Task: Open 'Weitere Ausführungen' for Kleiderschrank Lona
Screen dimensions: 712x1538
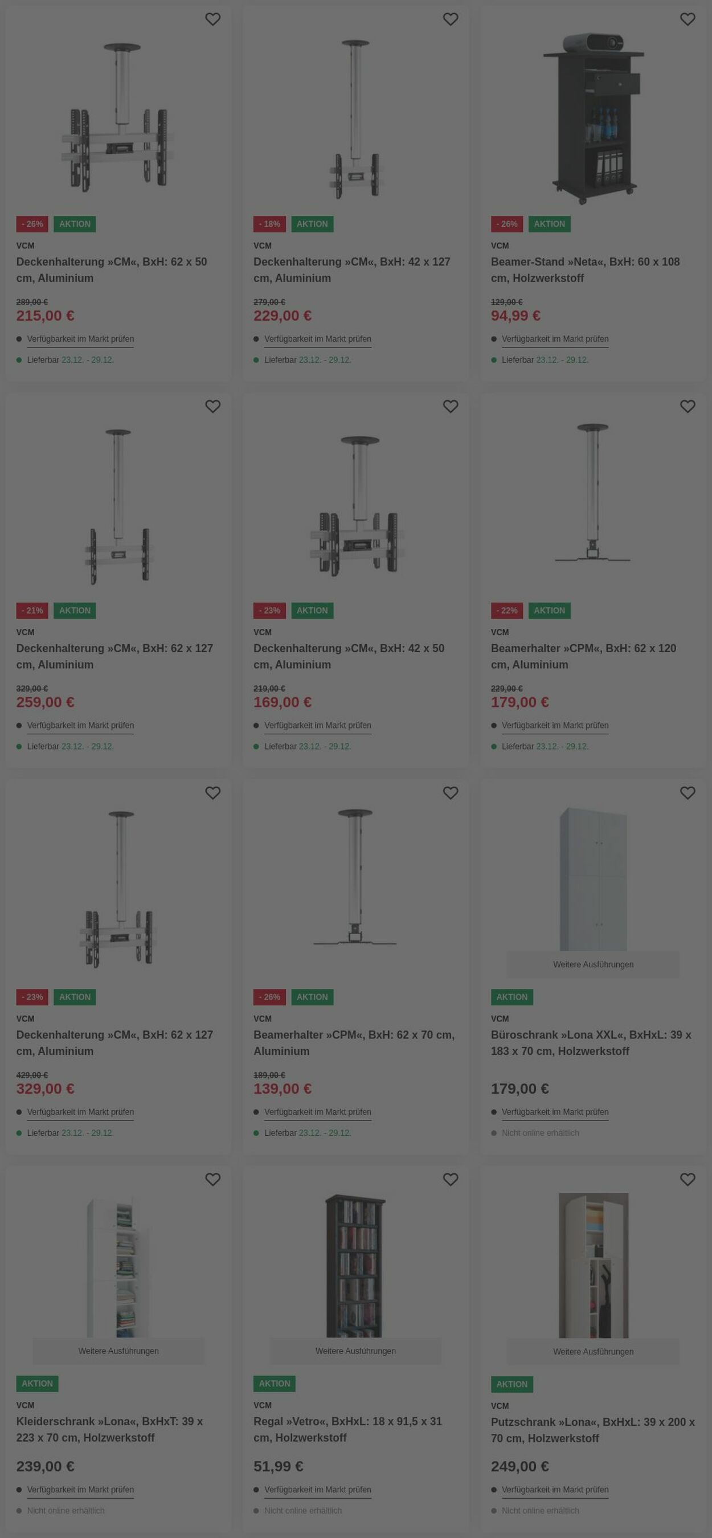Action: click(118, 1351)
